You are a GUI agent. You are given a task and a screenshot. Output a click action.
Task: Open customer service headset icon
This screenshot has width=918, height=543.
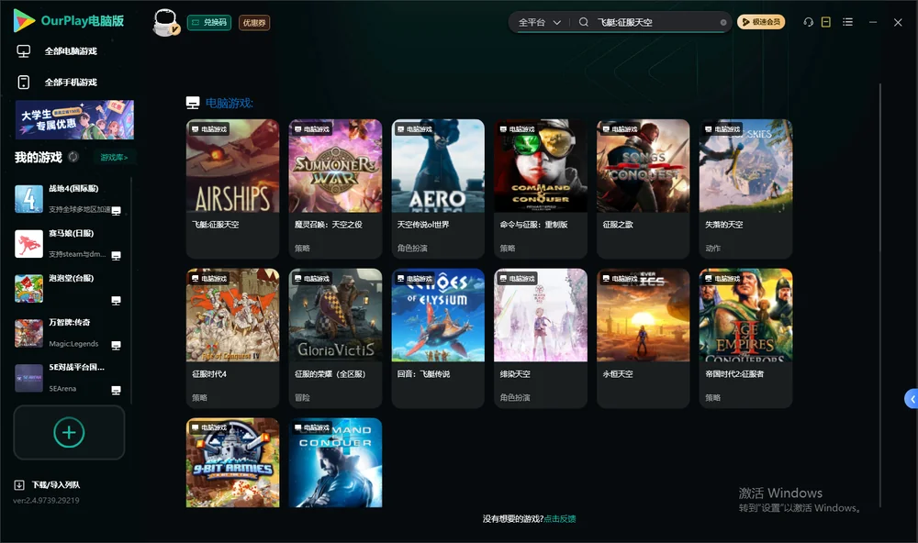[x=808, y=22]
